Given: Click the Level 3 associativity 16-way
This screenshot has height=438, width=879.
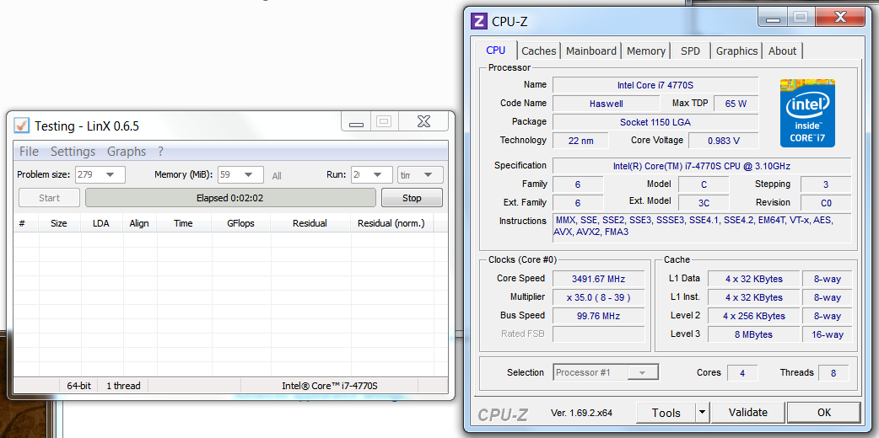Looking at the screenshot, I should (x=827, y=334).
